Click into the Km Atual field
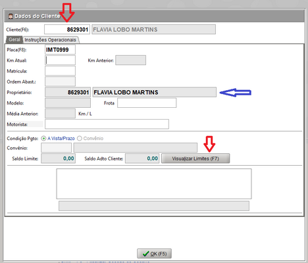Viewport: 308px width, 263px height. [x=60, y=60]
